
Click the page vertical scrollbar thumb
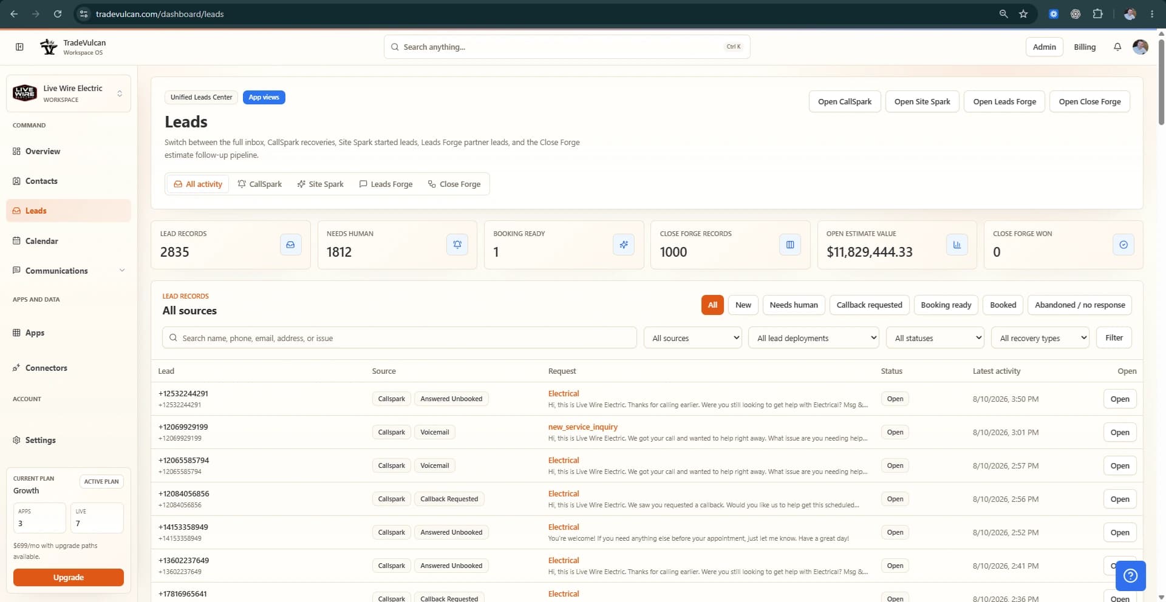click(1161, 82)
